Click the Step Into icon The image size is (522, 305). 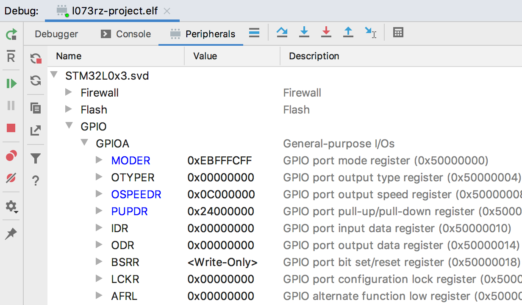(304, 33)
